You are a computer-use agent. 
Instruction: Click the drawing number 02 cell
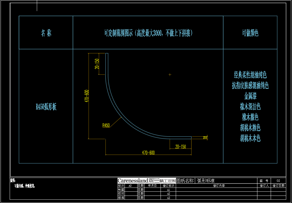pyautogui.click(x=278, y=181)
